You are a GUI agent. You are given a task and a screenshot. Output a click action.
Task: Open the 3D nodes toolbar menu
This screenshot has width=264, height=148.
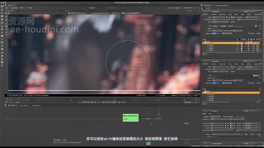pyautogui.click(x=2, y=36)
